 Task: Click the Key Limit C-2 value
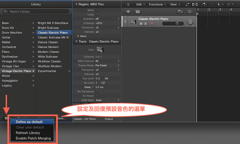pyautogui.click(x=98, y=78)
